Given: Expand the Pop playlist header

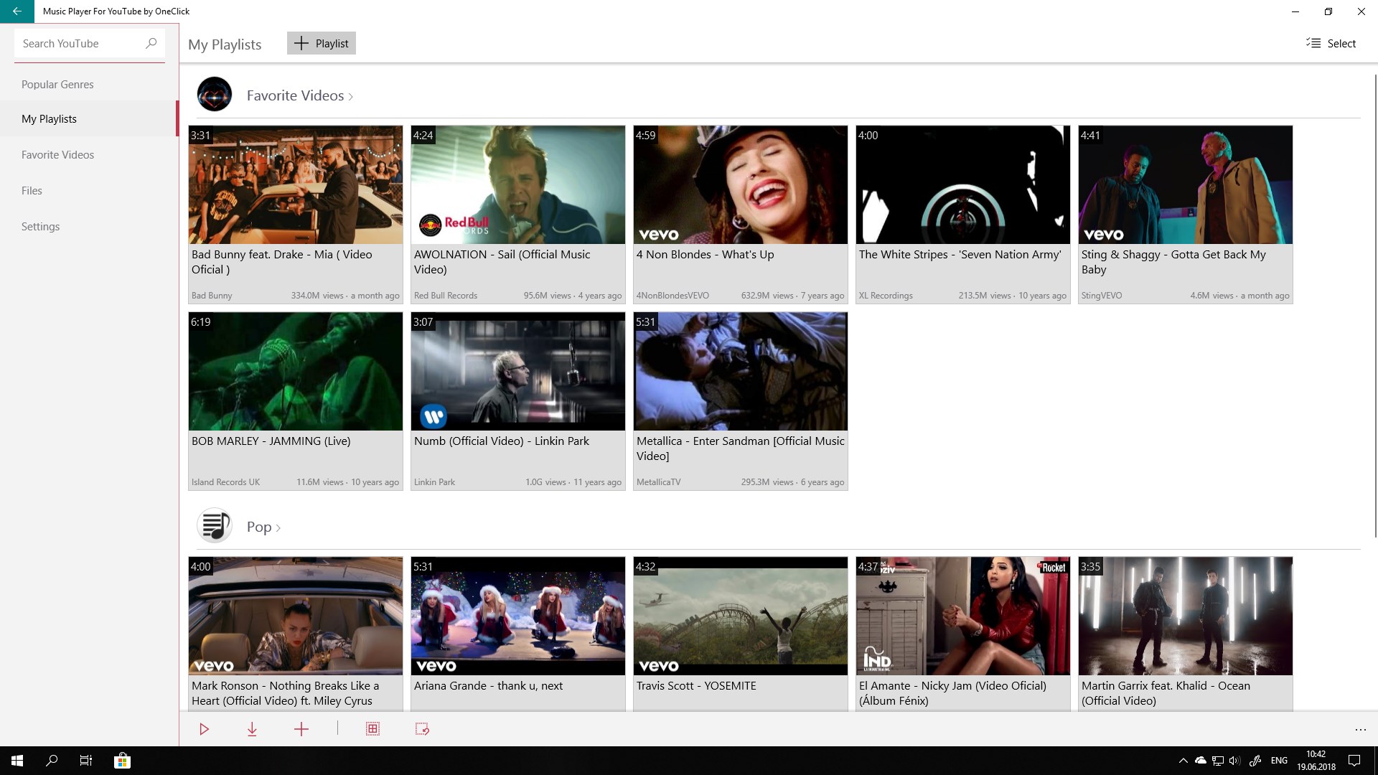Looking at the screenshot, I should (x=263, y=527).
